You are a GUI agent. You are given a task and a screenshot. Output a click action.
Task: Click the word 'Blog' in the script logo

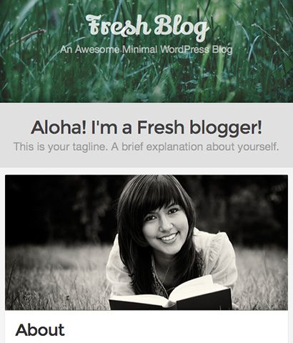(x=182, y=28)
